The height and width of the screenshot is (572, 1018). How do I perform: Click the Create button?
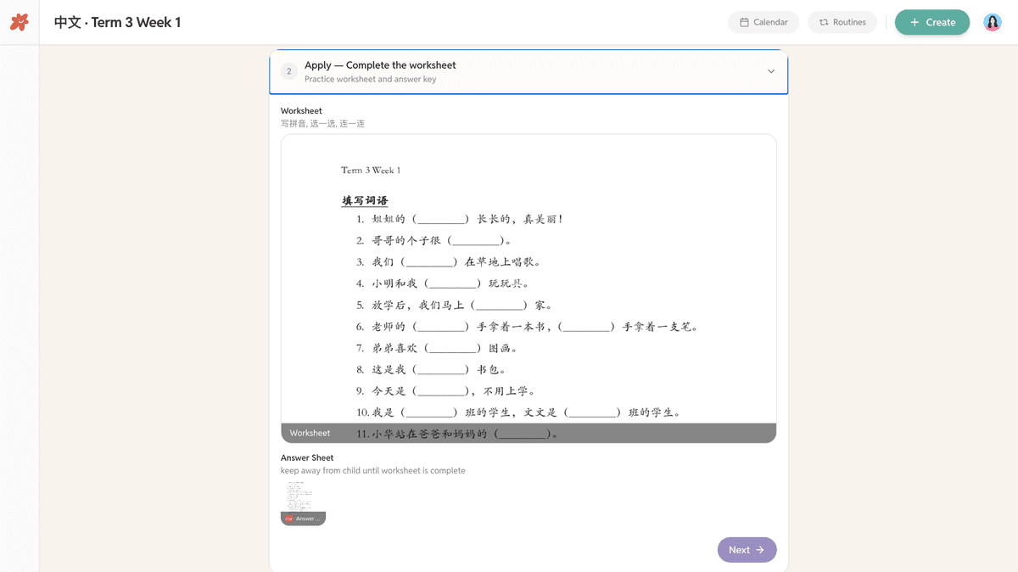932,22
